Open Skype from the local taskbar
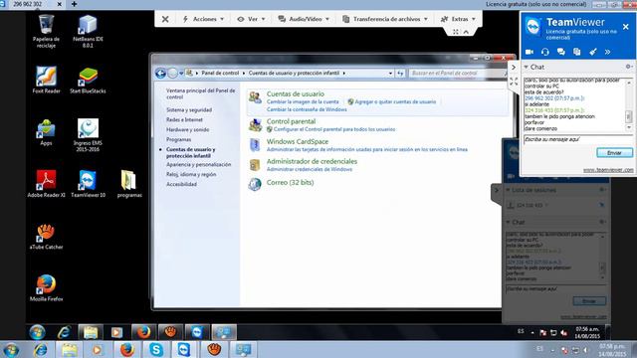This screenshot has width=637, height=358. [156, 349]
